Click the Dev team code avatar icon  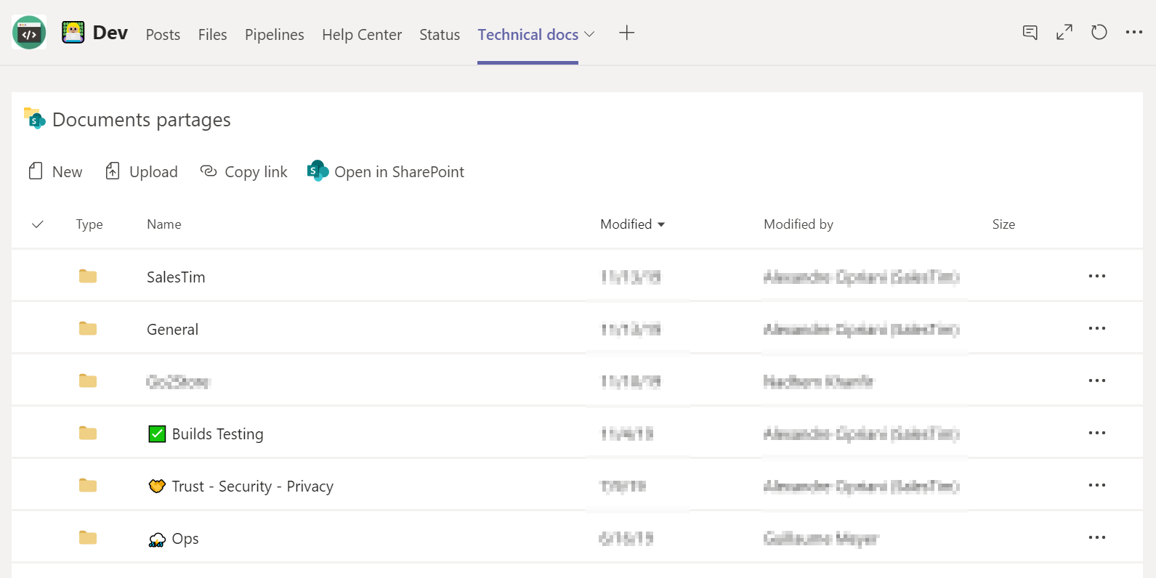pyautogui.click(x=29, y=33)
